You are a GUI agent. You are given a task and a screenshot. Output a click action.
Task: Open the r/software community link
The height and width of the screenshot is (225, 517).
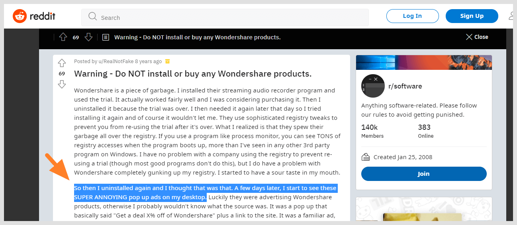(x=405, y=86)
